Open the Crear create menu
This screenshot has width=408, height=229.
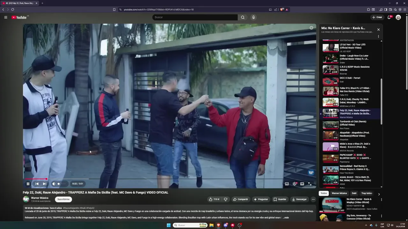377,17
